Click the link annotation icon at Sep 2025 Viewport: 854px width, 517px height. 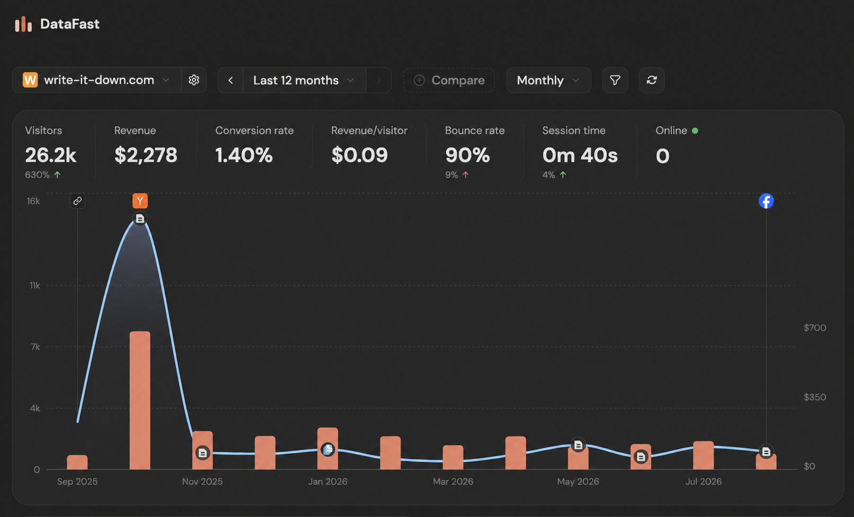(77, 201)
